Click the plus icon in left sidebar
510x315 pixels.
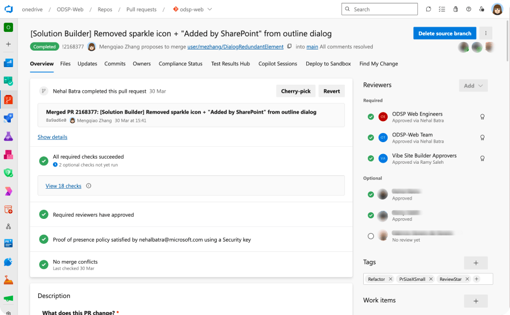coord(9,44)
